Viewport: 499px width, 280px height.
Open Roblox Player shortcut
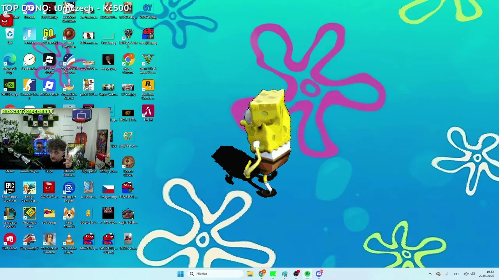[x=49, y=87]
